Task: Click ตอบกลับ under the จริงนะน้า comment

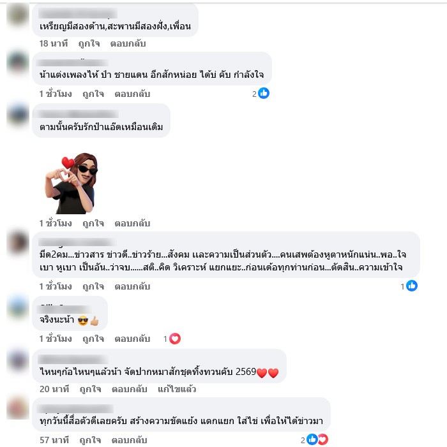Action: [x=132, y=339]
